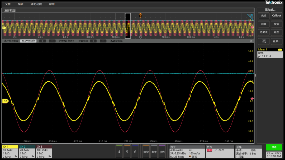Decrease horizontal zoom with the minus button
This screenshot has height=160, width=285.
52,41
